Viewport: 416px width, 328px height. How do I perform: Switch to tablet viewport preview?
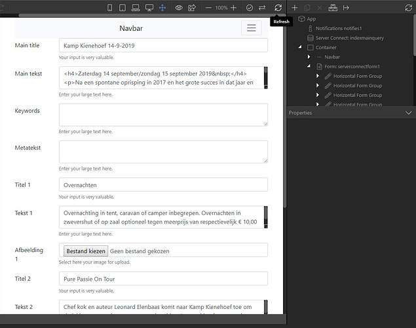(x=123, y=8)
